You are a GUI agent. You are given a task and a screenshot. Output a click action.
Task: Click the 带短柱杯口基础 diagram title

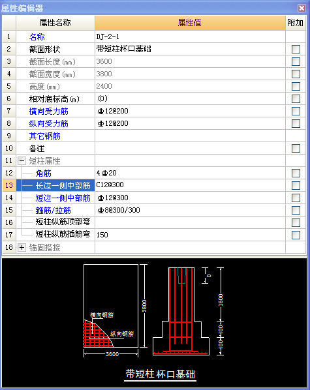pyautogui.click(x=161, y=374)
